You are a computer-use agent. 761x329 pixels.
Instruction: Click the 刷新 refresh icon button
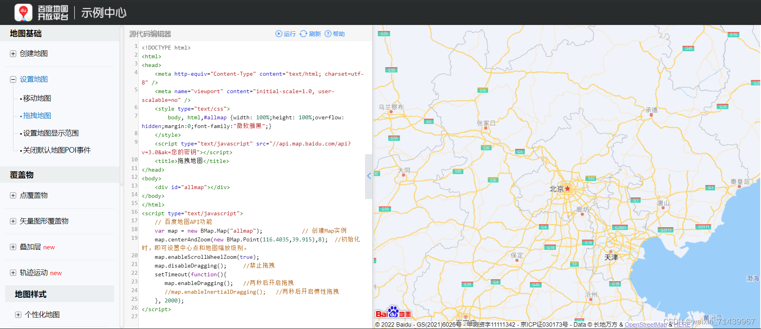click(x=310, y=34)
